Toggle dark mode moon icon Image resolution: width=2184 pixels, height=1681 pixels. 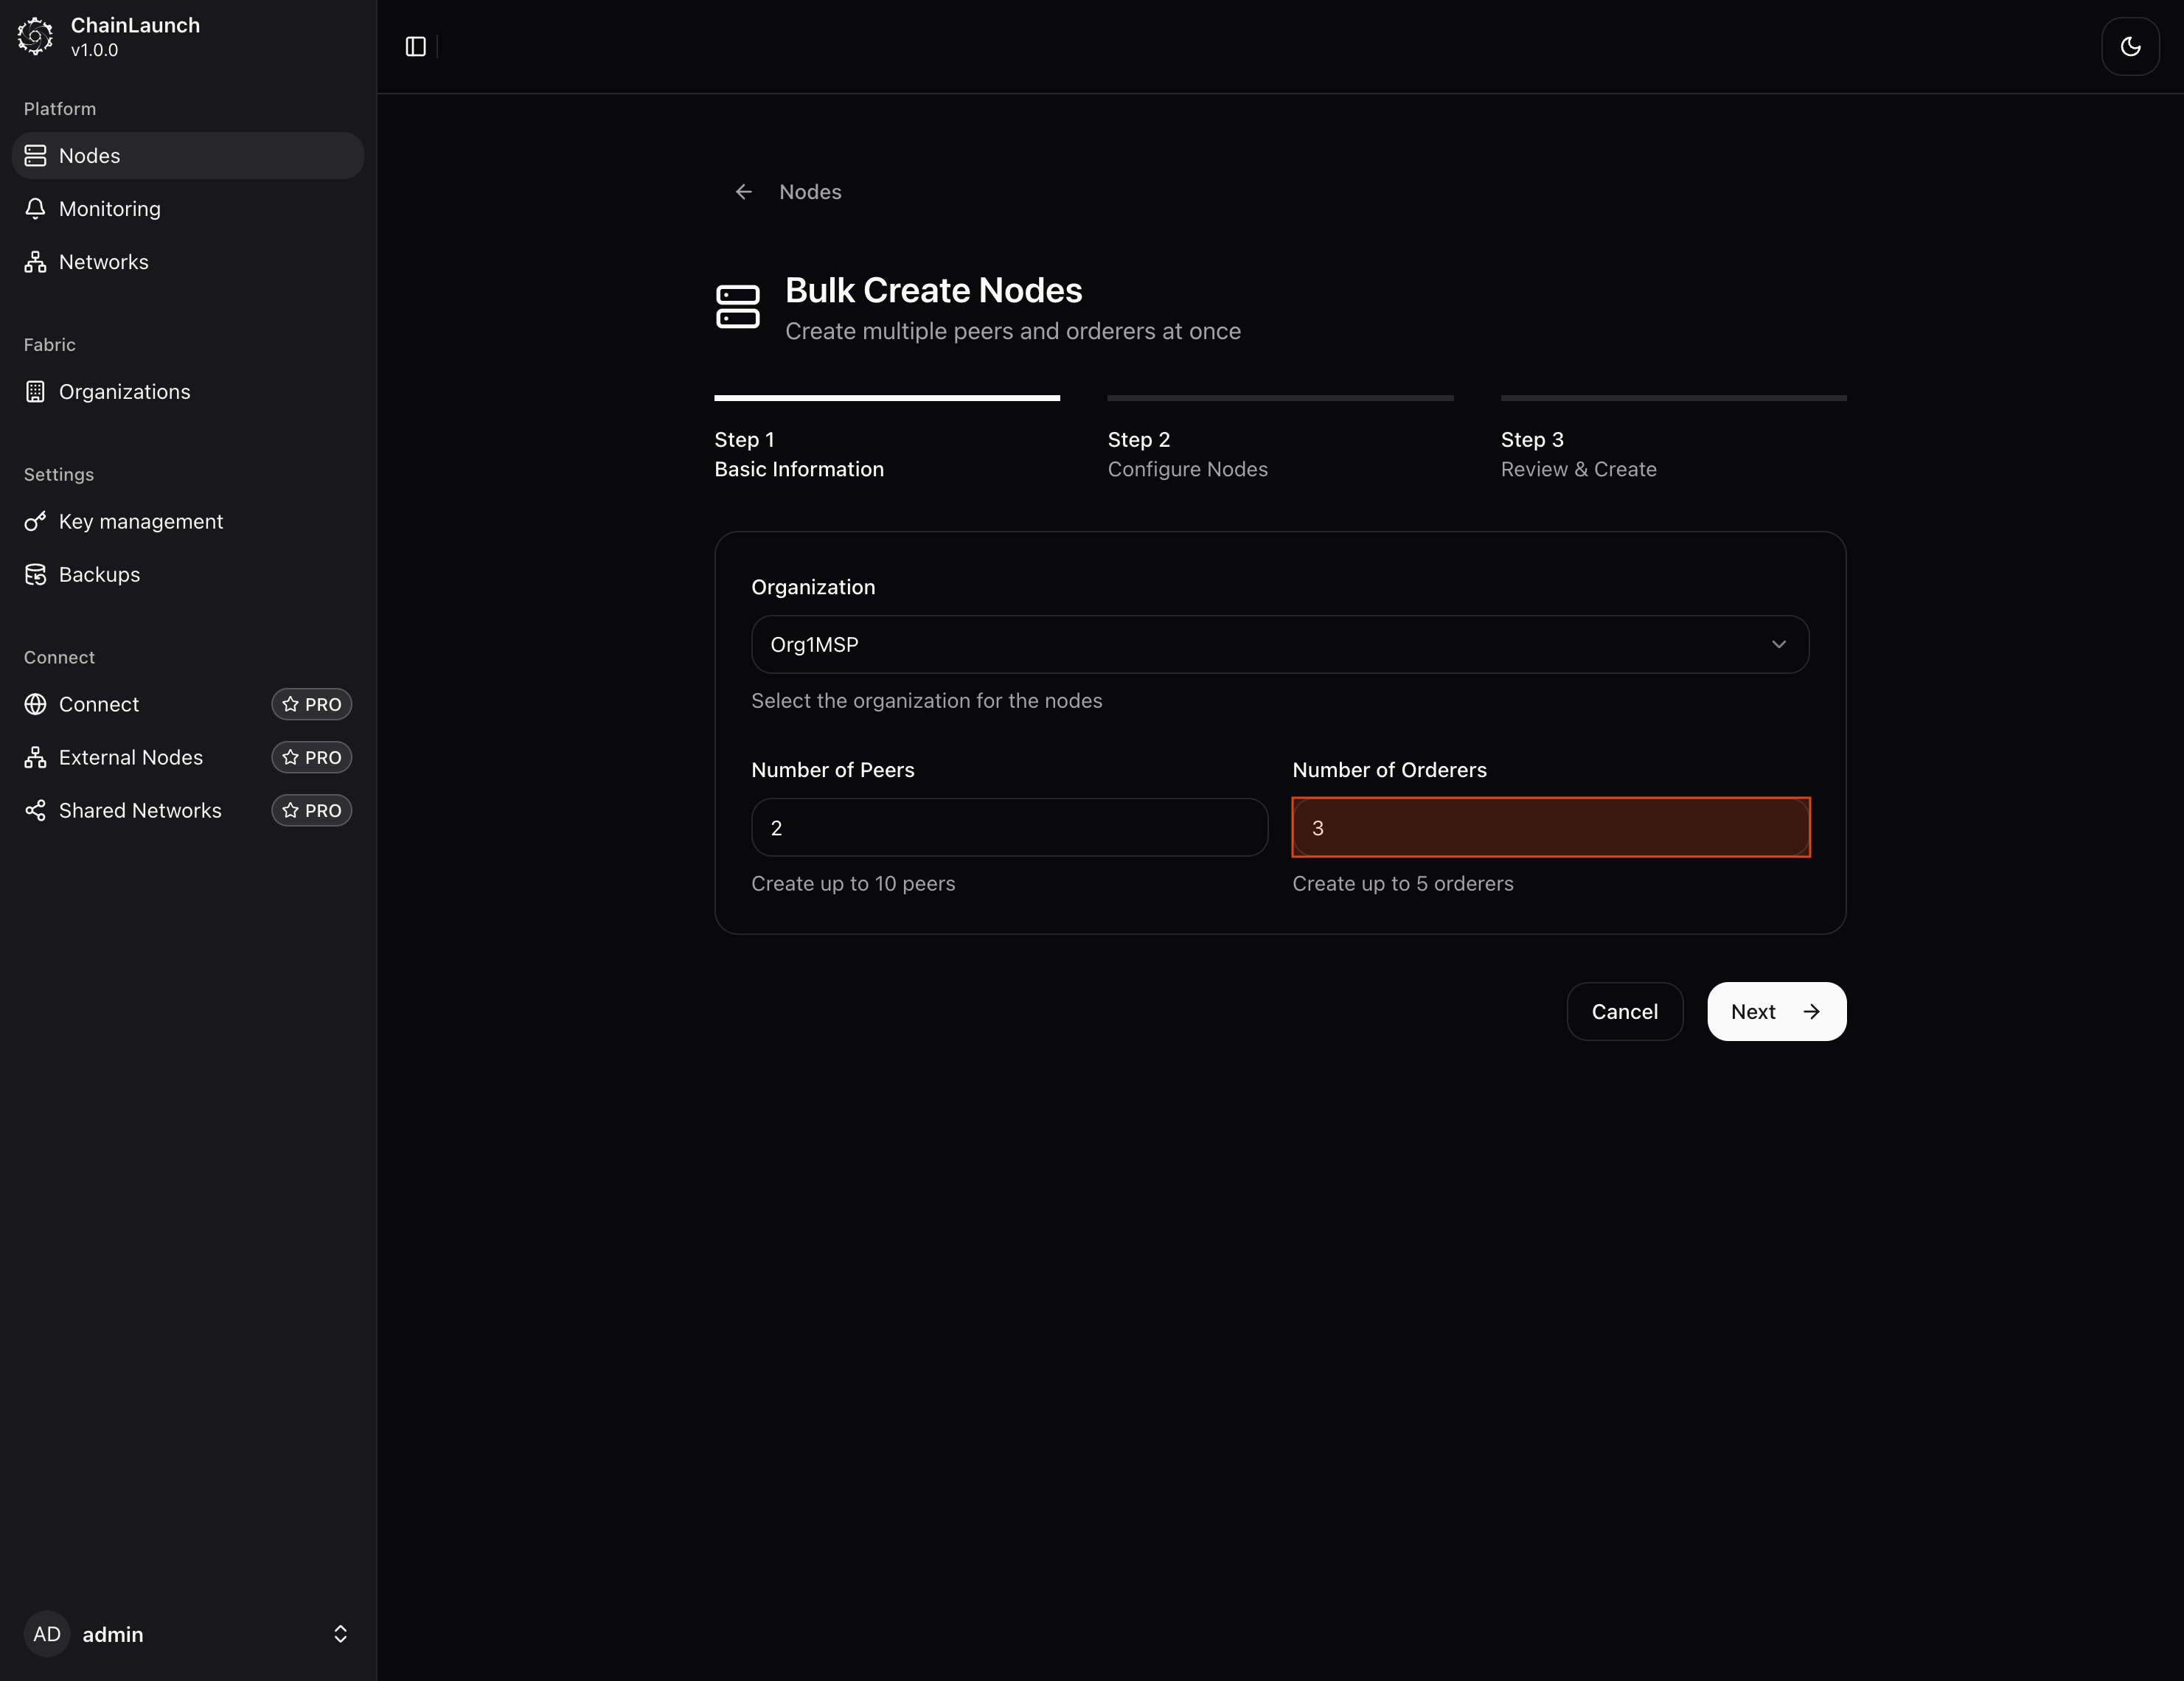tap(2130, 47)
